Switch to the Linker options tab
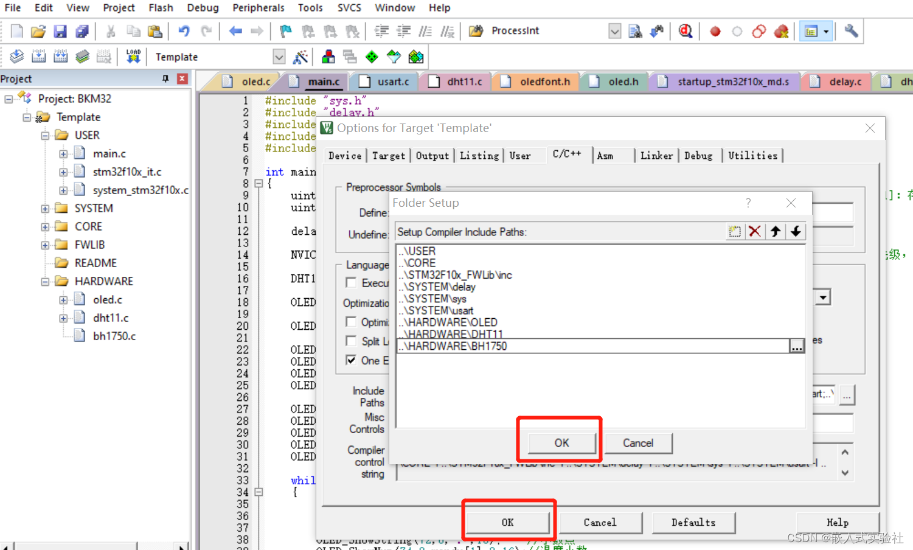This screenshot has height=550, width=913. pos(656,156)
